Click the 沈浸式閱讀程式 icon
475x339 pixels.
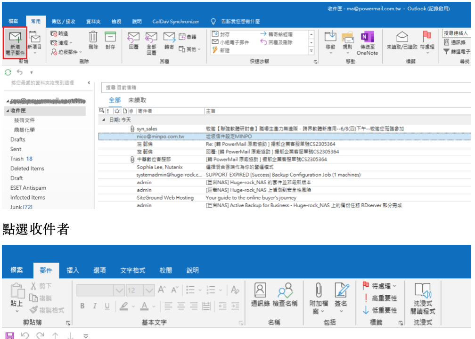(x=423, y=291)
